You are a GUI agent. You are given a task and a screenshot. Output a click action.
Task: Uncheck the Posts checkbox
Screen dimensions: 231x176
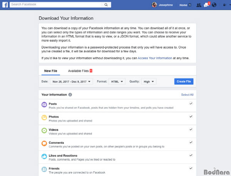191,103
